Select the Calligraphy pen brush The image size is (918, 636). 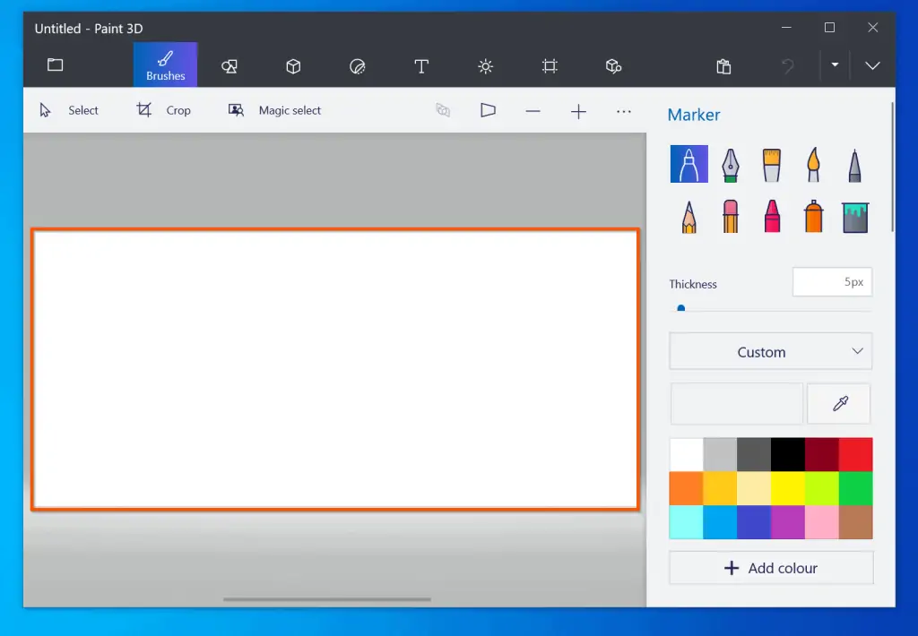pos(731,164)
